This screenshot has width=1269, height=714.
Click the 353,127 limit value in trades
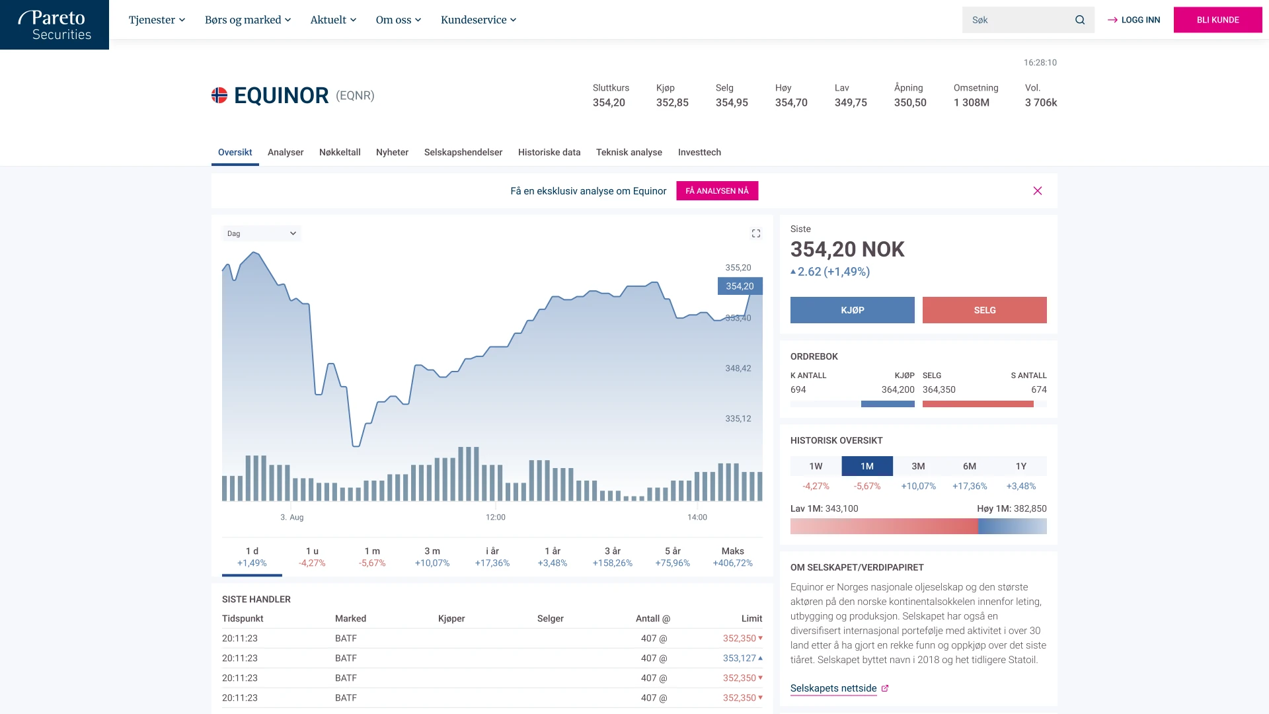(739, 658)
